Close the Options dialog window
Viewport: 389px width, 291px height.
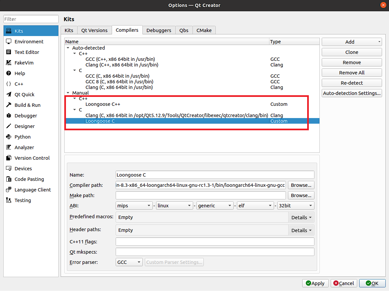coord(383,5)
